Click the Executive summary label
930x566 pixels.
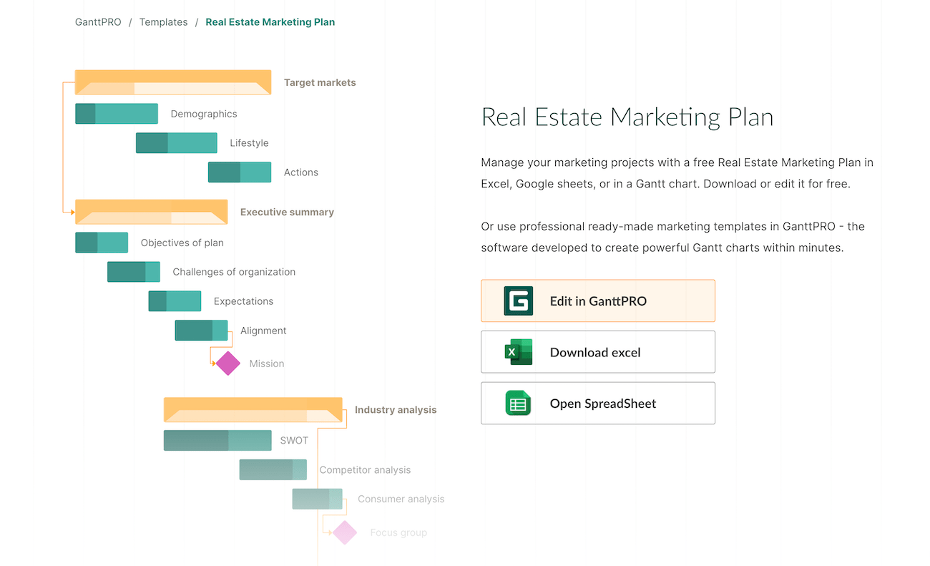[287, 213]
